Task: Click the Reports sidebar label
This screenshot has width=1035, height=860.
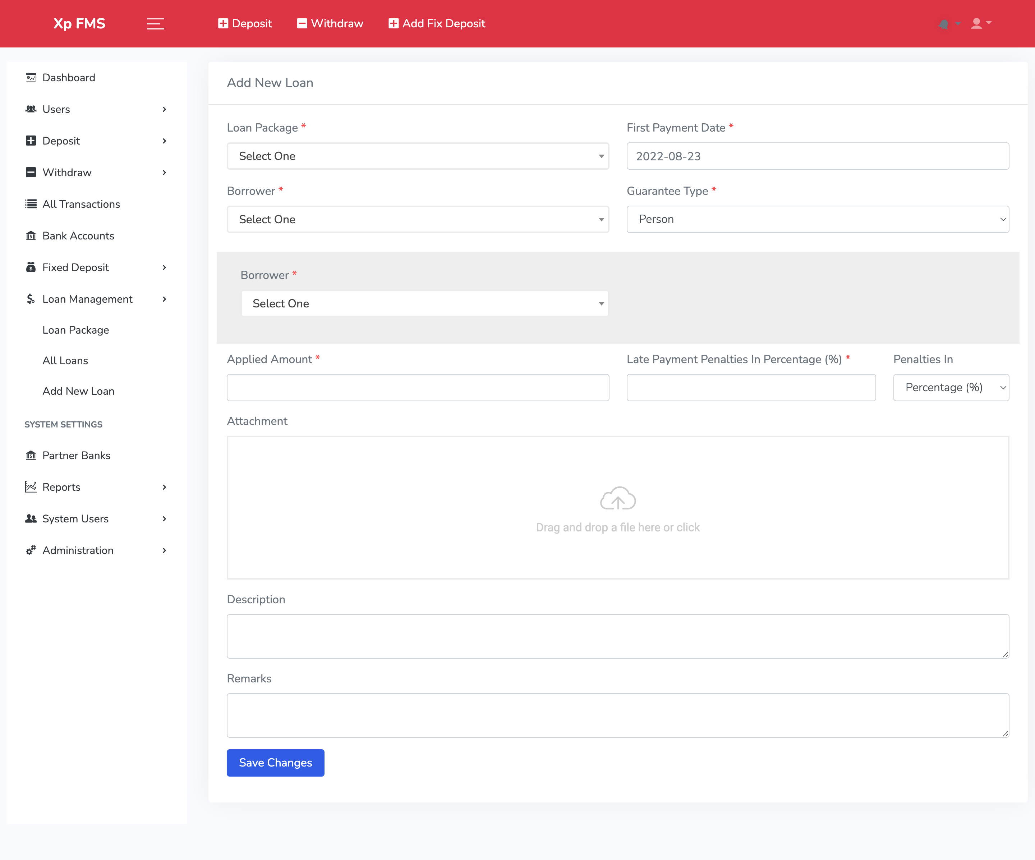Action: click(61, 487)
